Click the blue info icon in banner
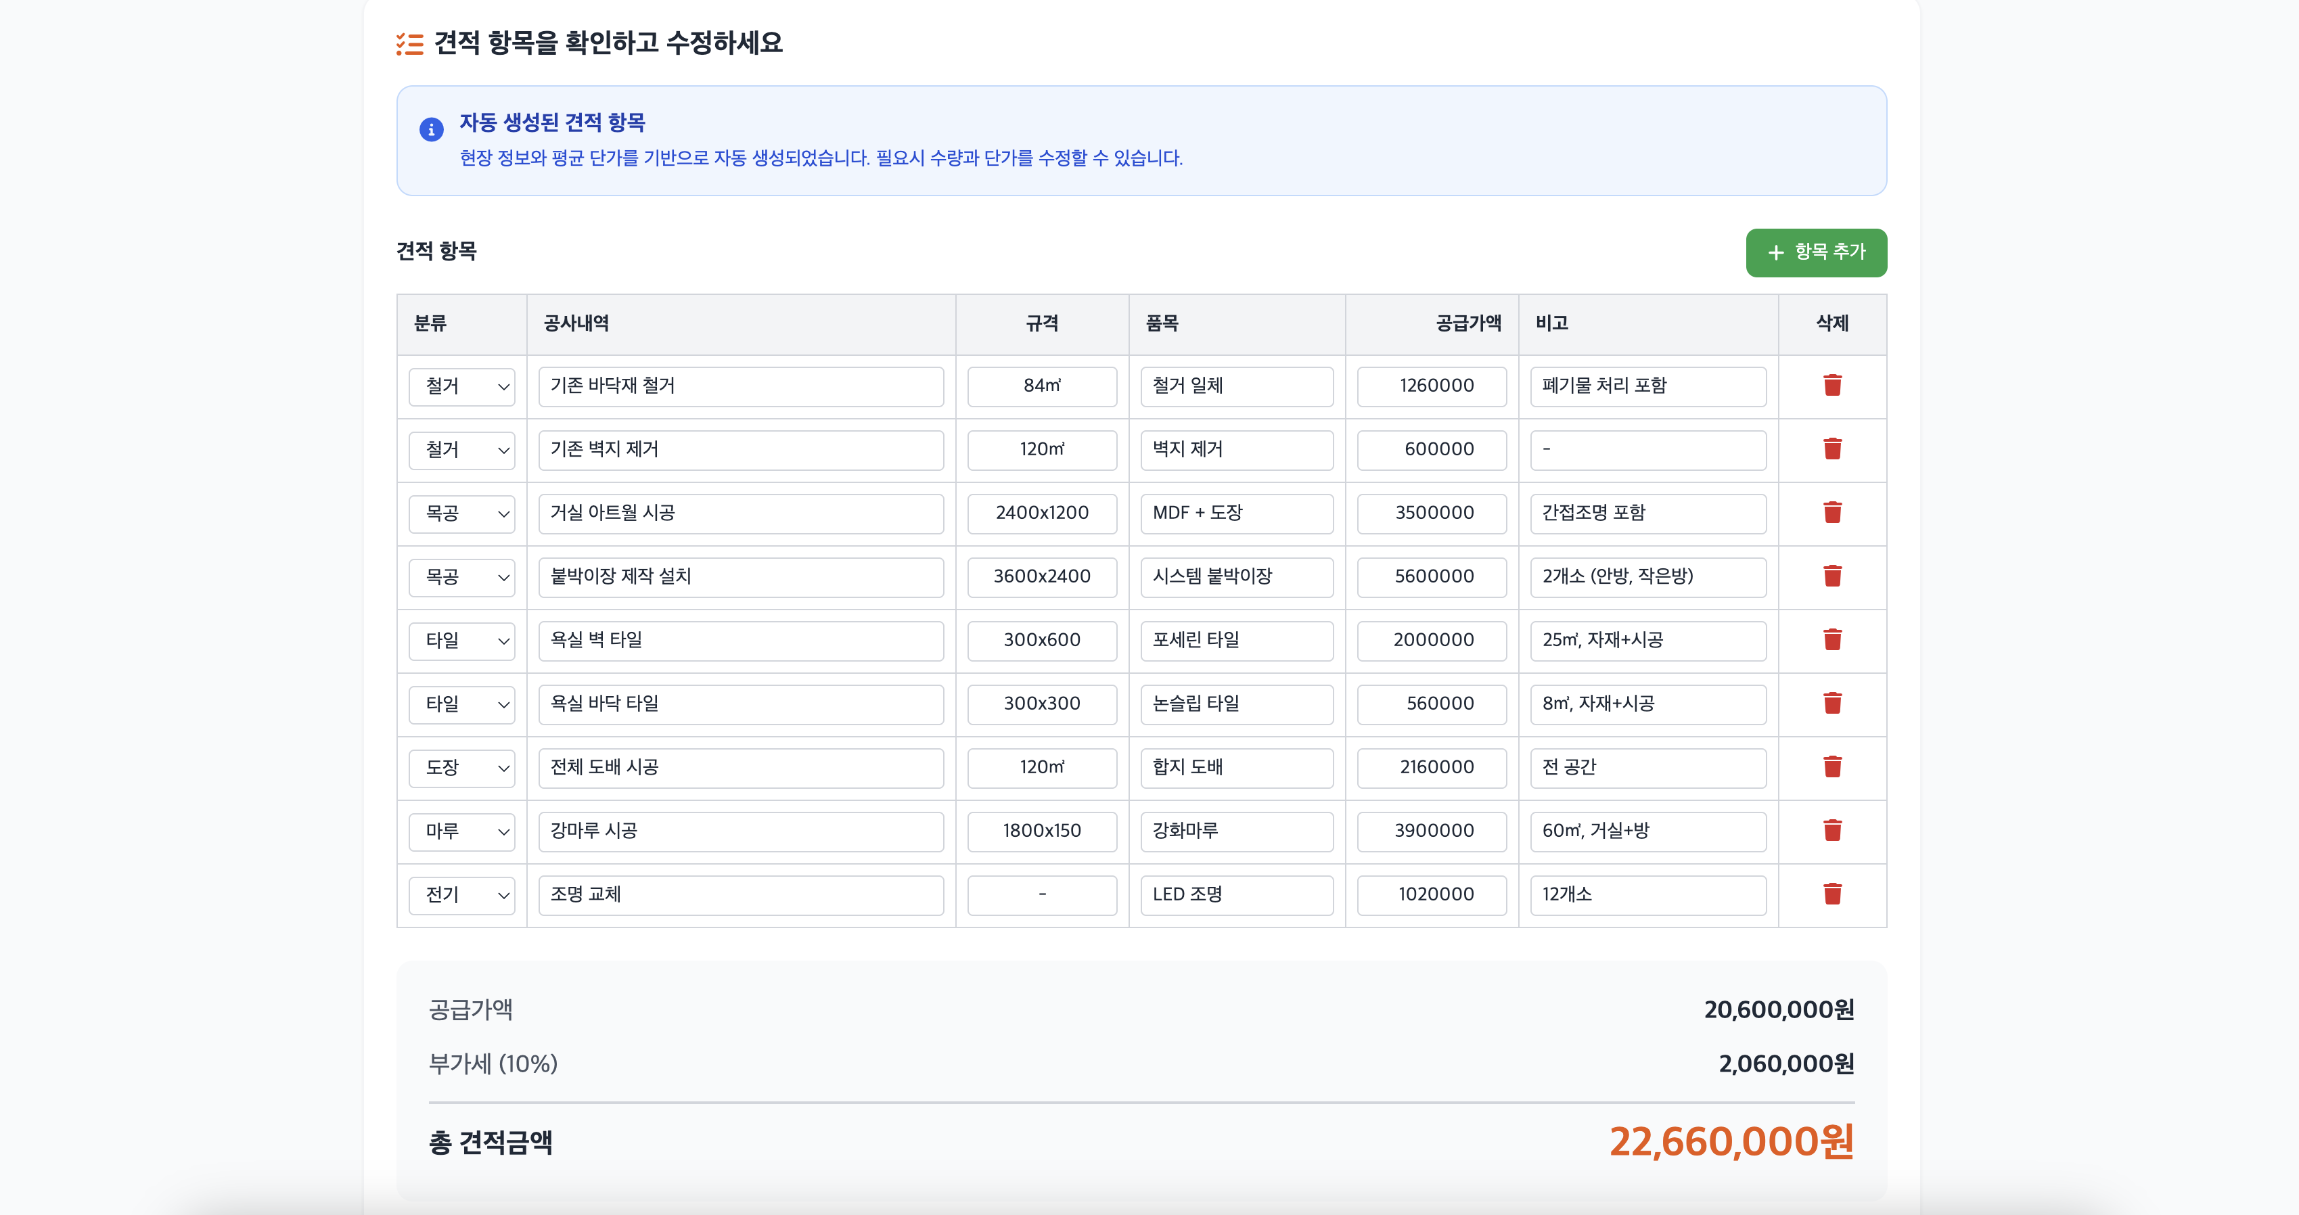 tap(431, 131)
